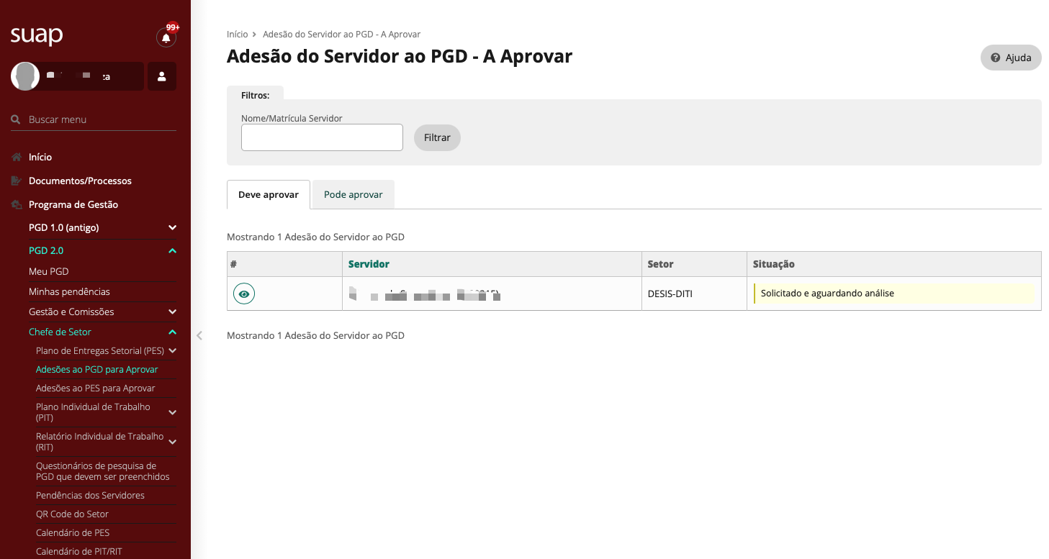Sort table by Servidor column header
1049x559 pixels.
point(369,264)
